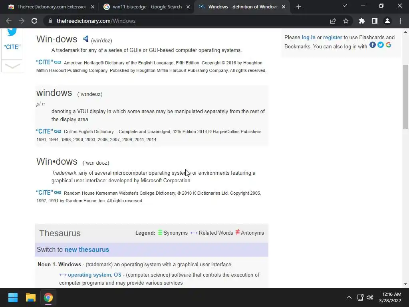Reload the page with the refresh icon
Screen dimensions: 409x307
[x=34, y=21]
